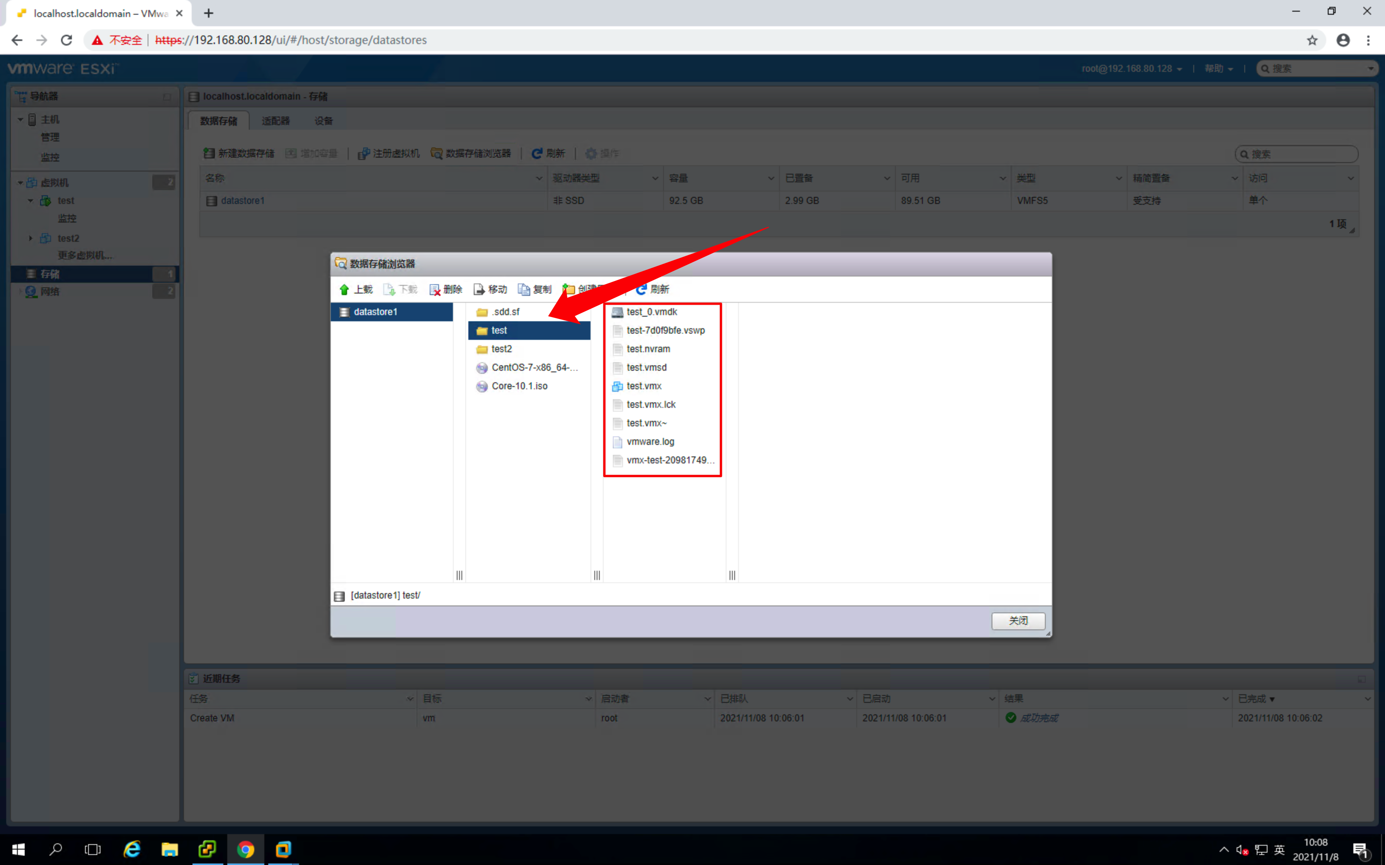1385x865 pixels.
Task: Open the root@192.168.80.128 user dropdown
Action: coord(1131,69)
